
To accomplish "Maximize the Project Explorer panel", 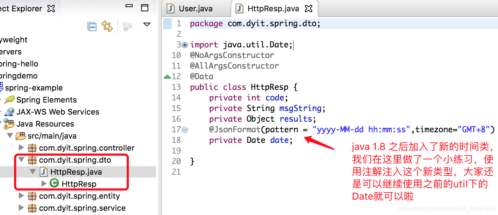I will (145, 8).
